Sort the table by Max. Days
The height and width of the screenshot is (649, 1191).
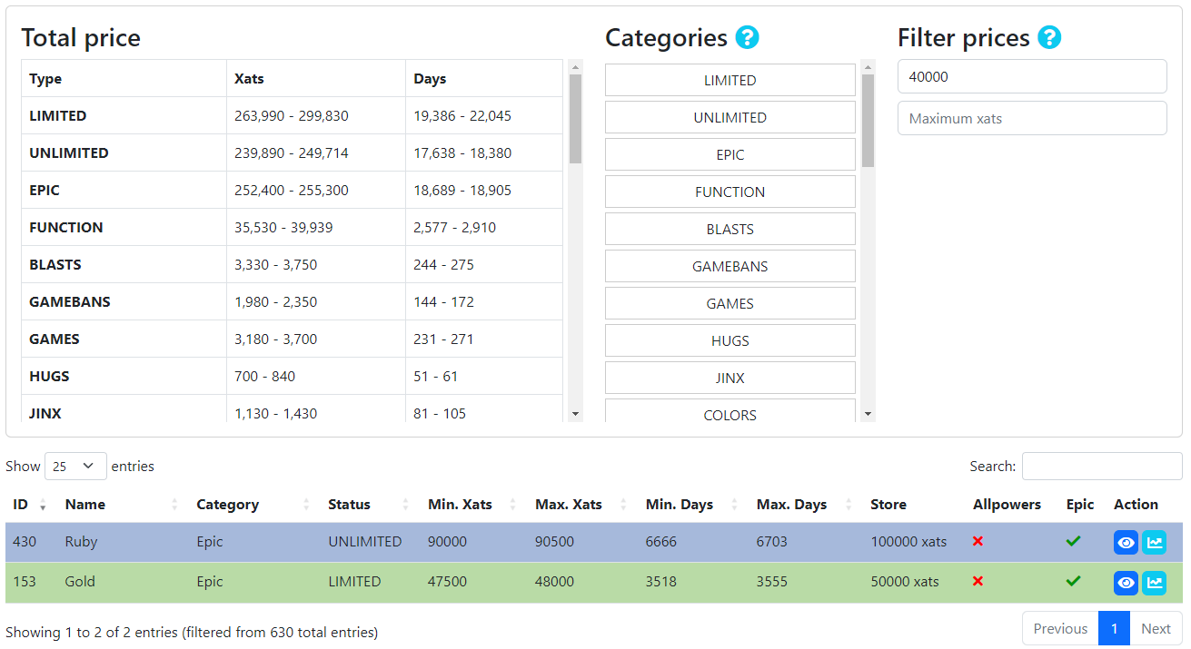point(792,504)
